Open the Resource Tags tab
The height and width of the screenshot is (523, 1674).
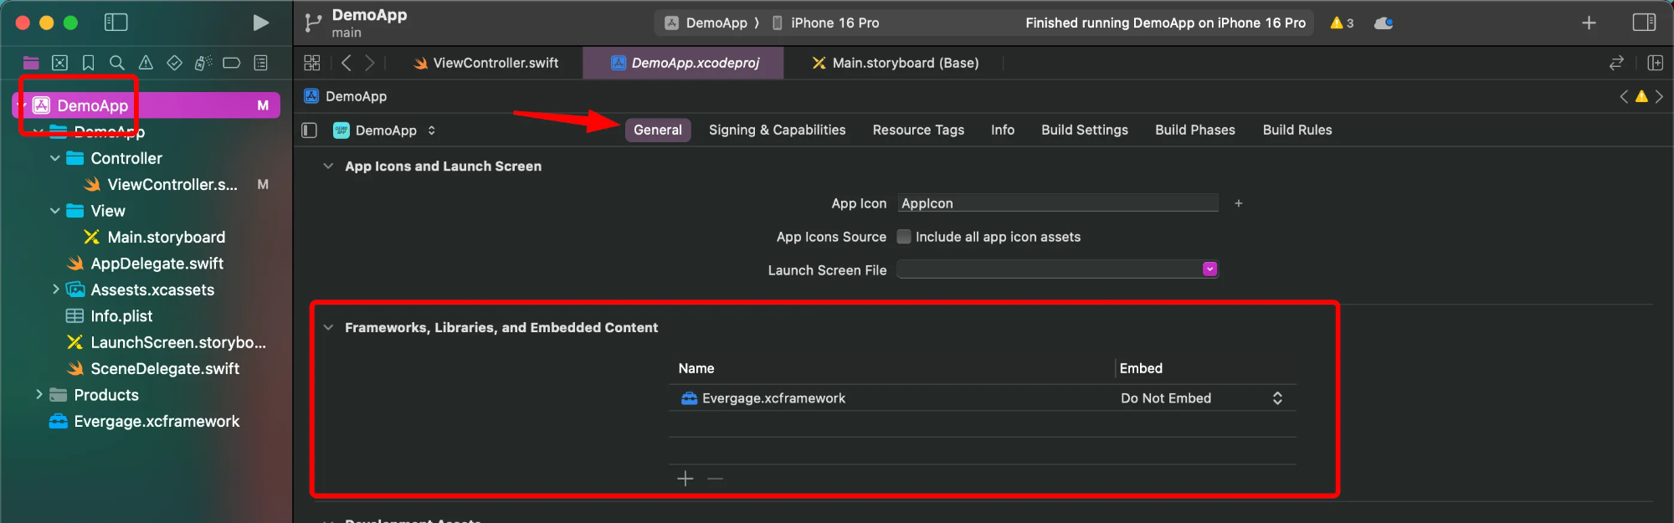point(918,130)
